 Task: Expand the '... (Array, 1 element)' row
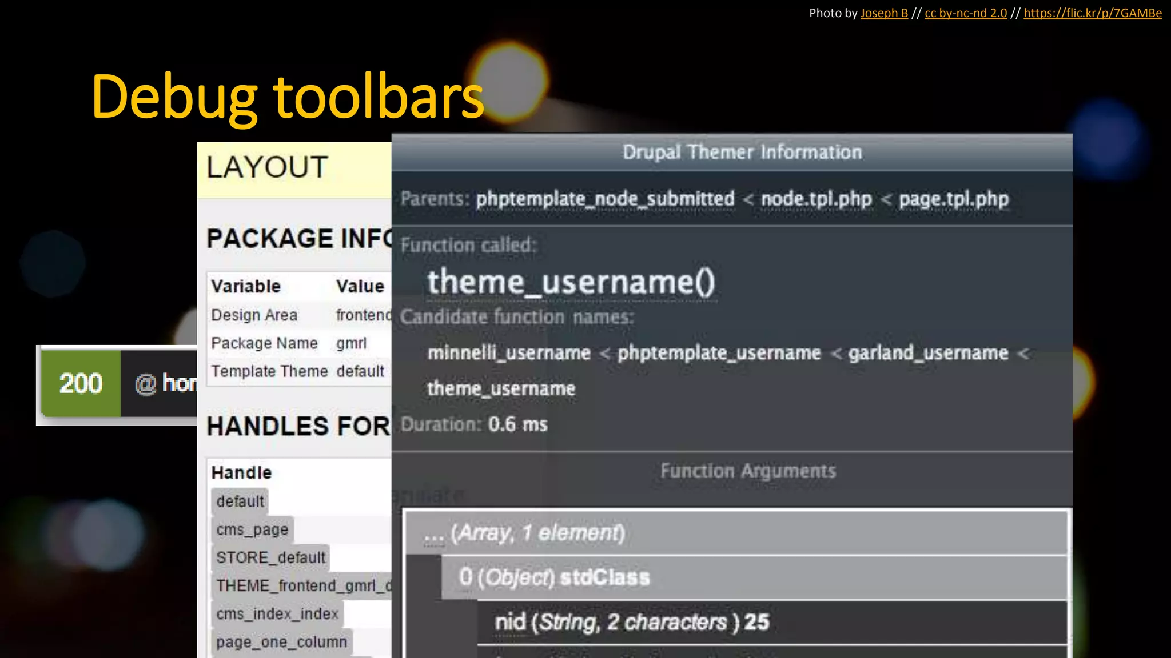tap(736, 533)
